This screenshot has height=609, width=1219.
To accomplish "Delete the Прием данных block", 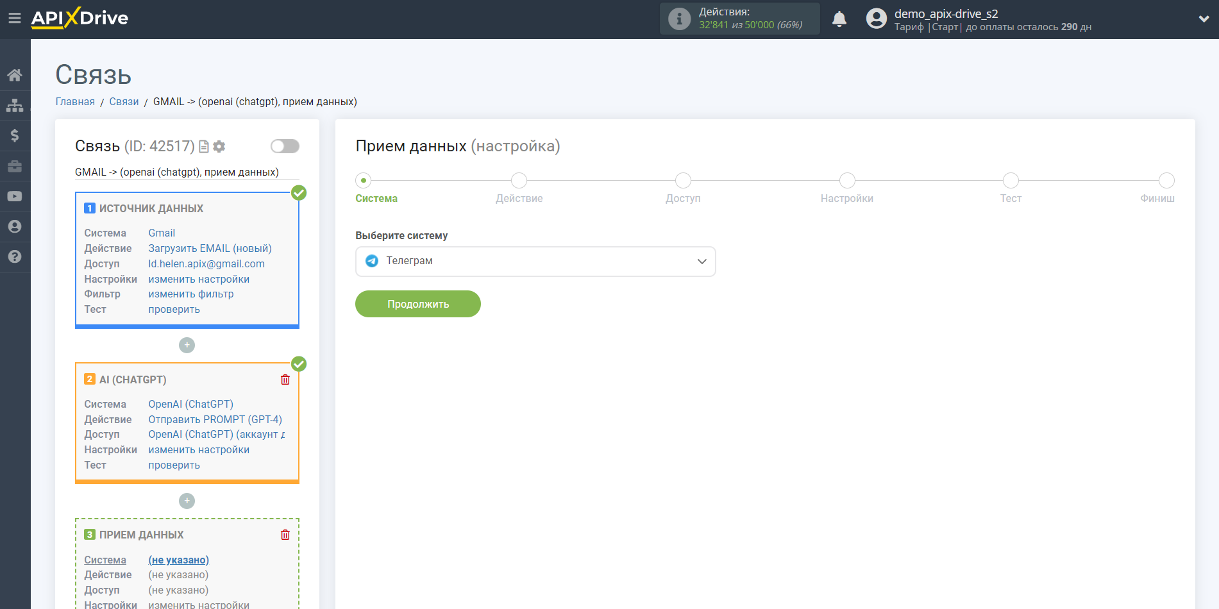I will (285, 535).
